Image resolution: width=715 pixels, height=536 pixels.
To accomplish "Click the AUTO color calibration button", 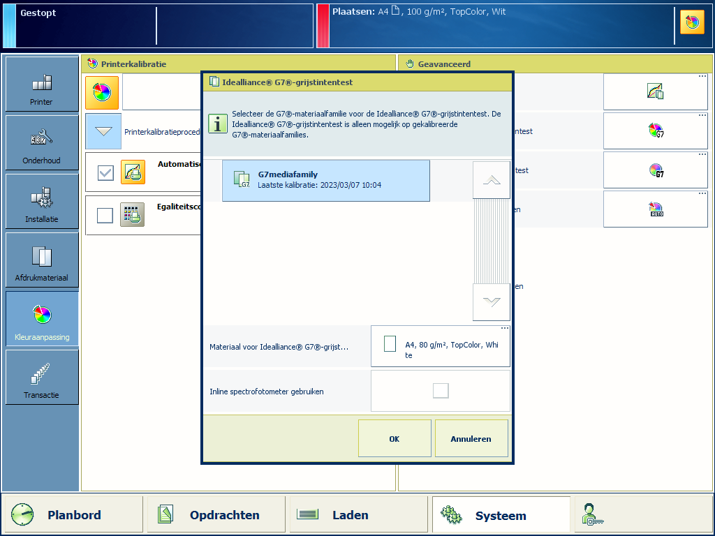I will pos(655,209).
